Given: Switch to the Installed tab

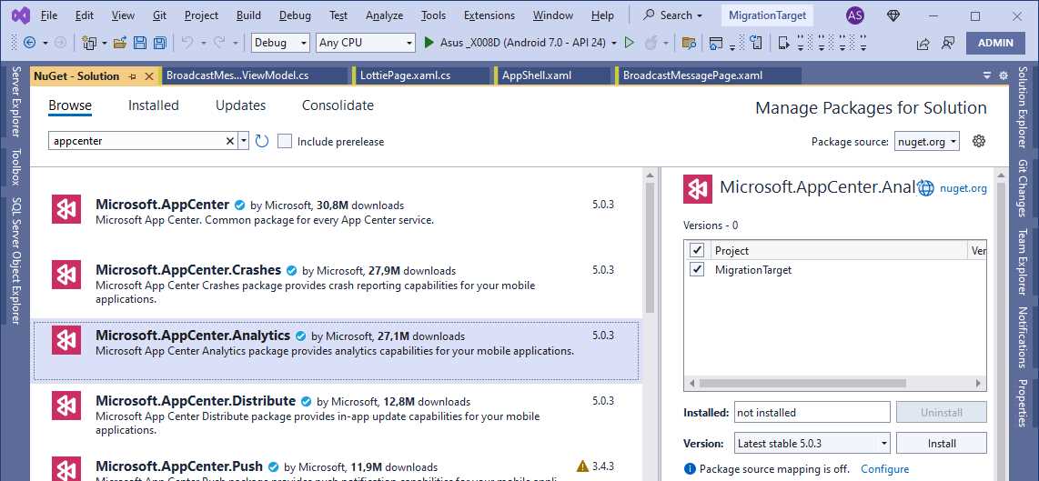Looking at the screenshot, I should 154,105.
